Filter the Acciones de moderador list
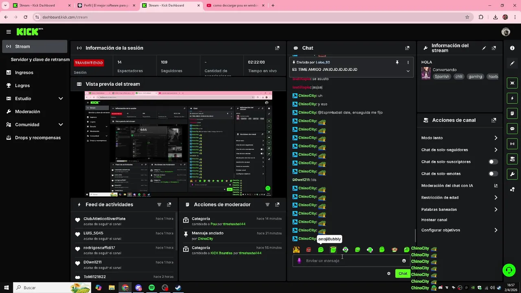 click(x=267, y=205)
